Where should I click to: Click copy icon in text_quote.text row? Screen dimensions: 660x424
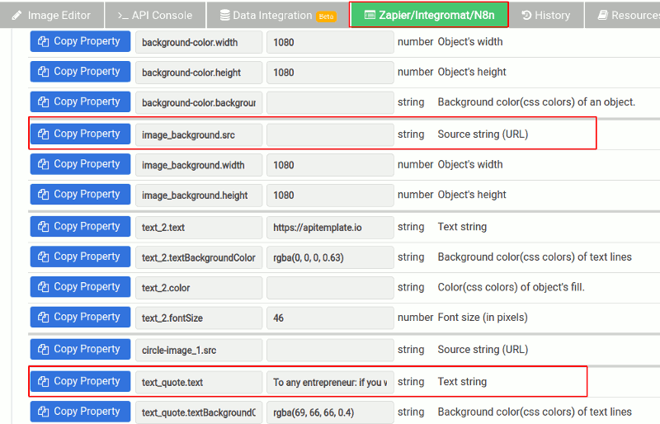(x=44, y=381)
